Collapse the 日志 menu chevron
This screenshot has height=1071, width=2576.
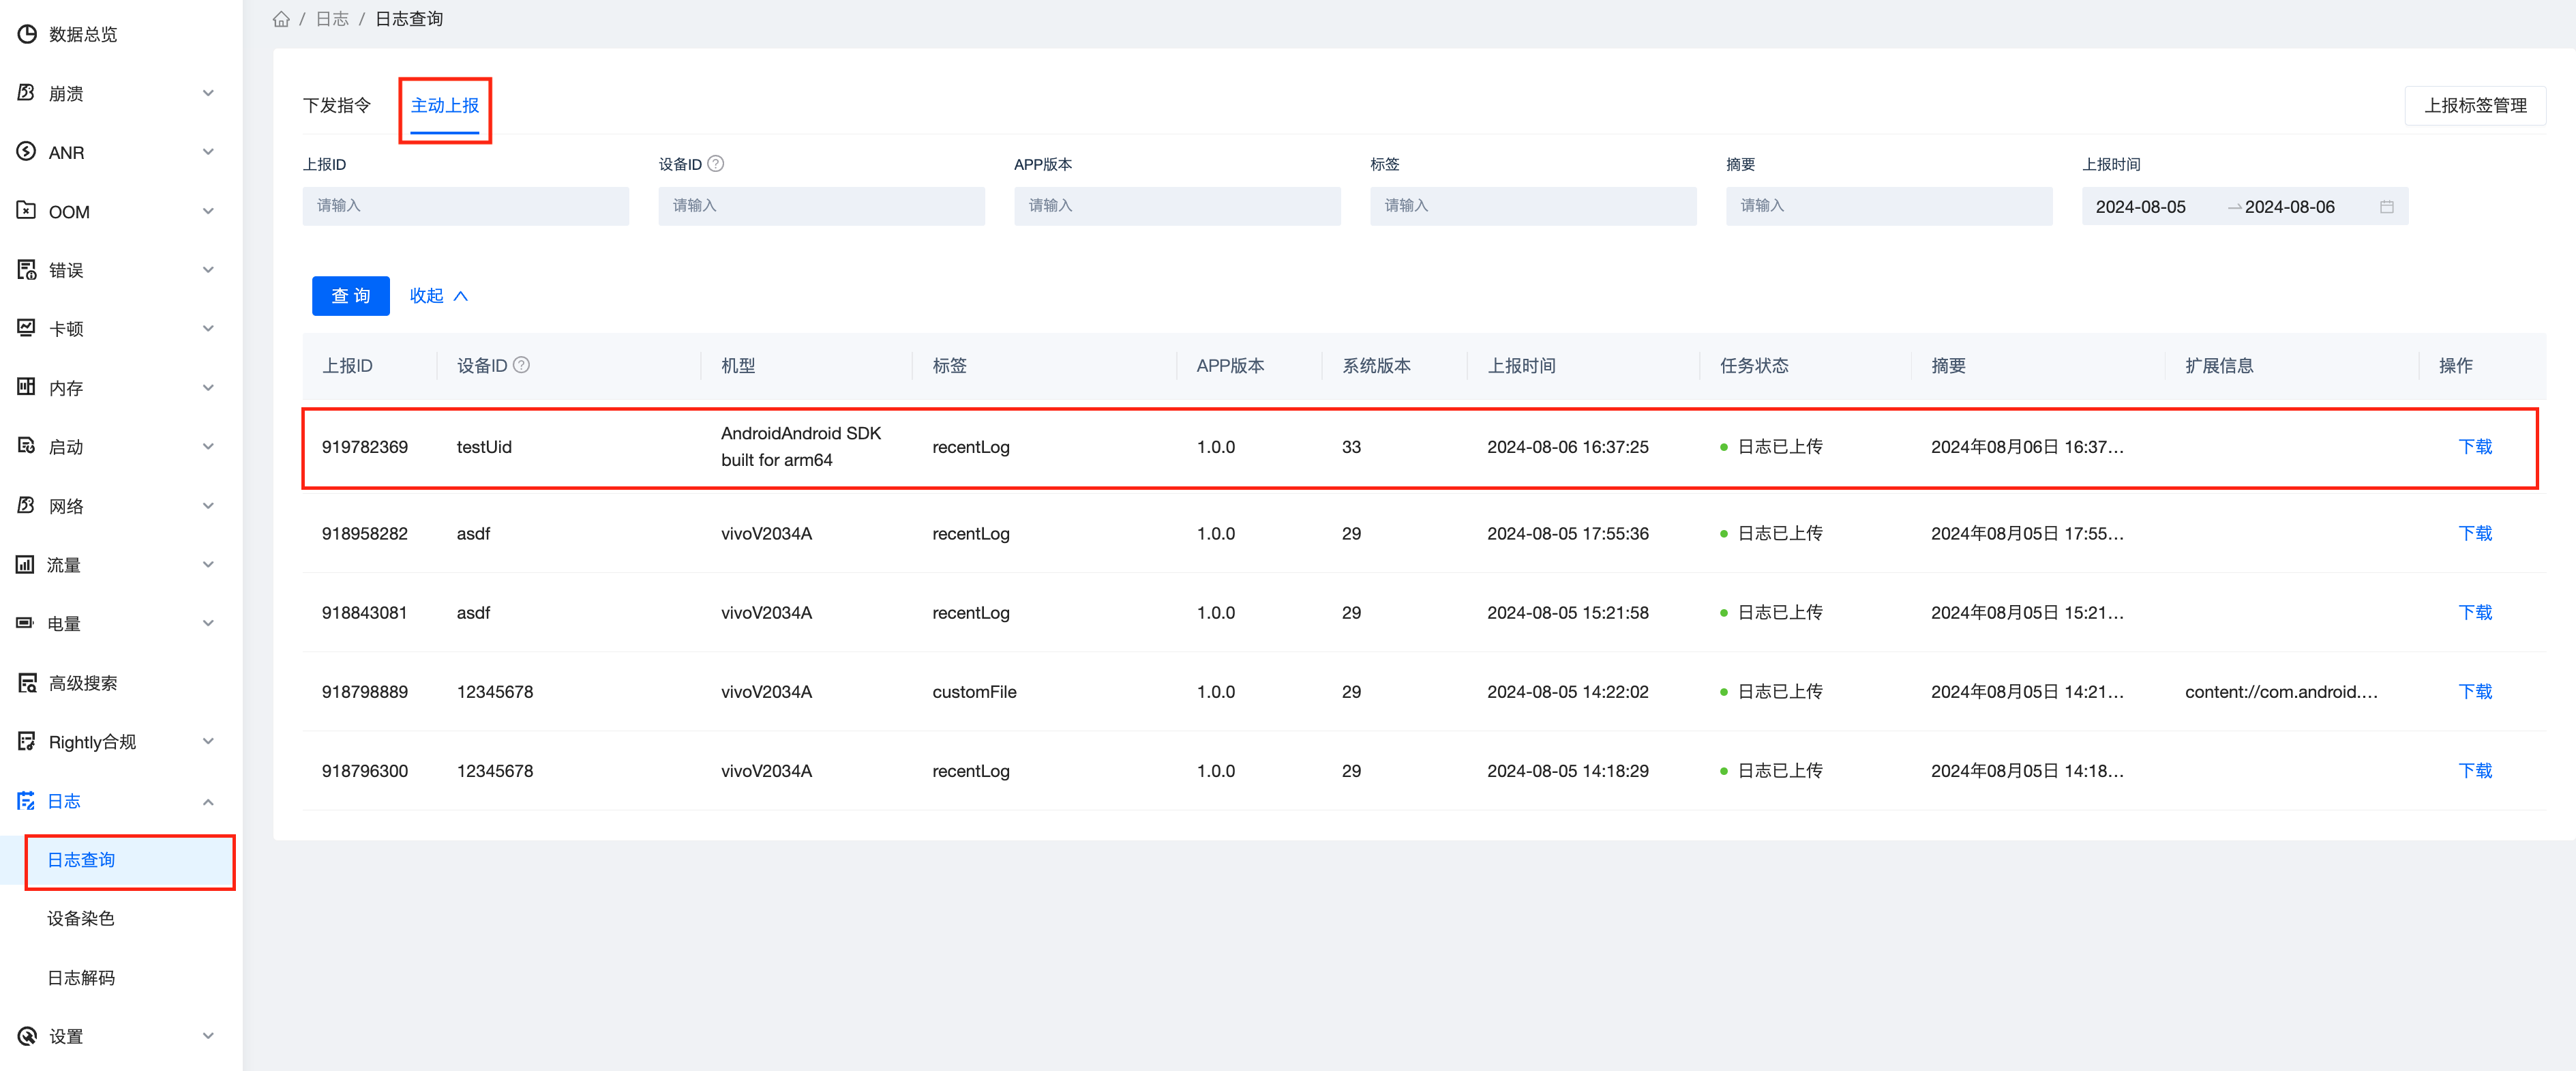click(208, 802)
